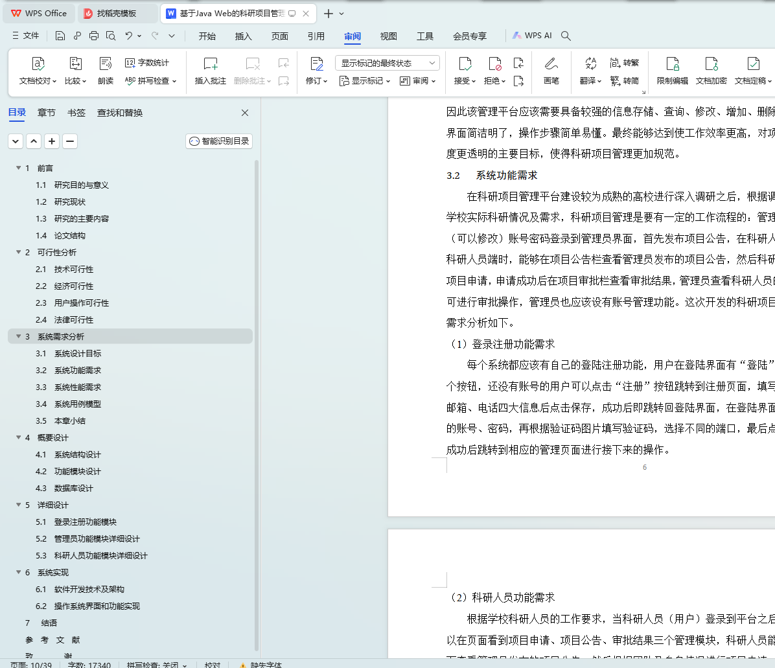Click the 接受 accept changes icon
The width and height of the screenshot is (775, 668).
(465, 63)
